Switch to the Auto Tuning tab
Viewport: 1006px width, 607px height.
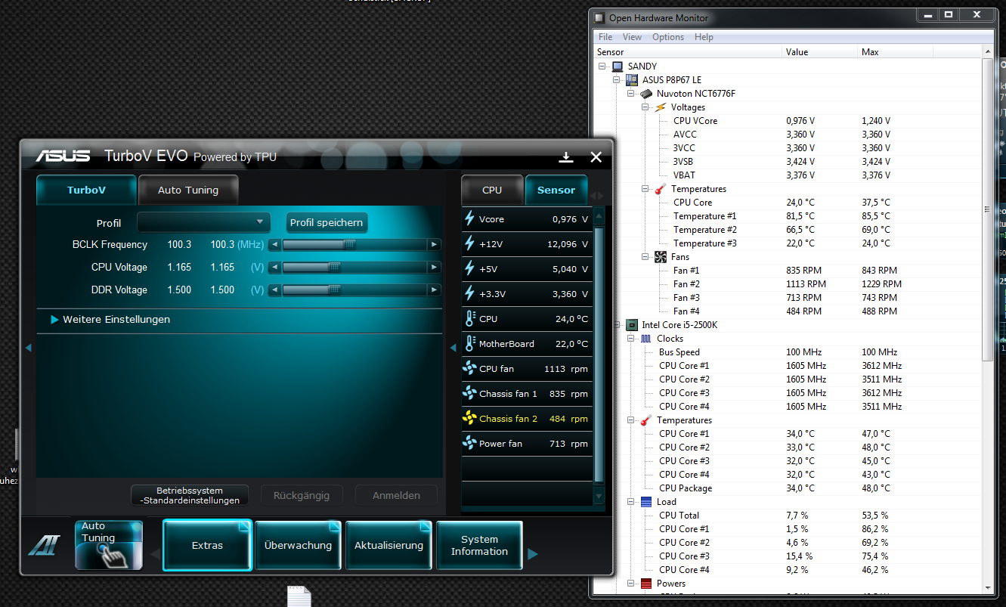pyautogui.click(x=188, y=190)
